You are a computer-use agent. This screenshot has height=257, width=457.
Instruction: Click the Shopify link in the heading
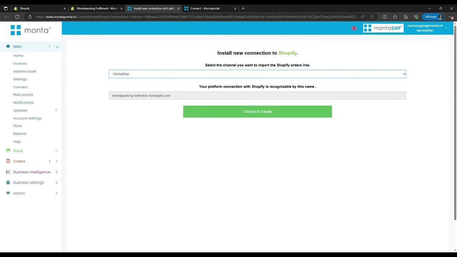[x=287, y=53]
